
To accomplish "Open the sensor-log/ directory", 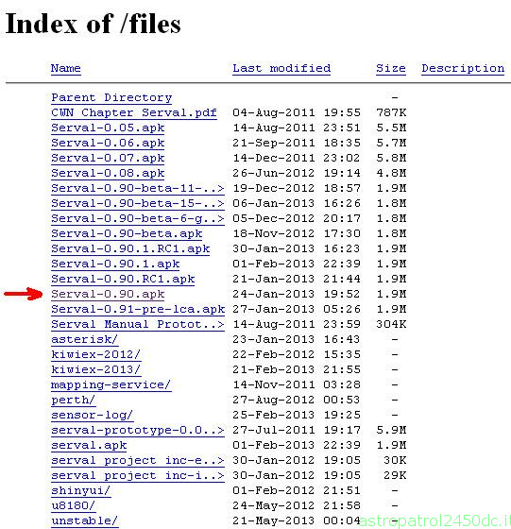I will point(93,415).
